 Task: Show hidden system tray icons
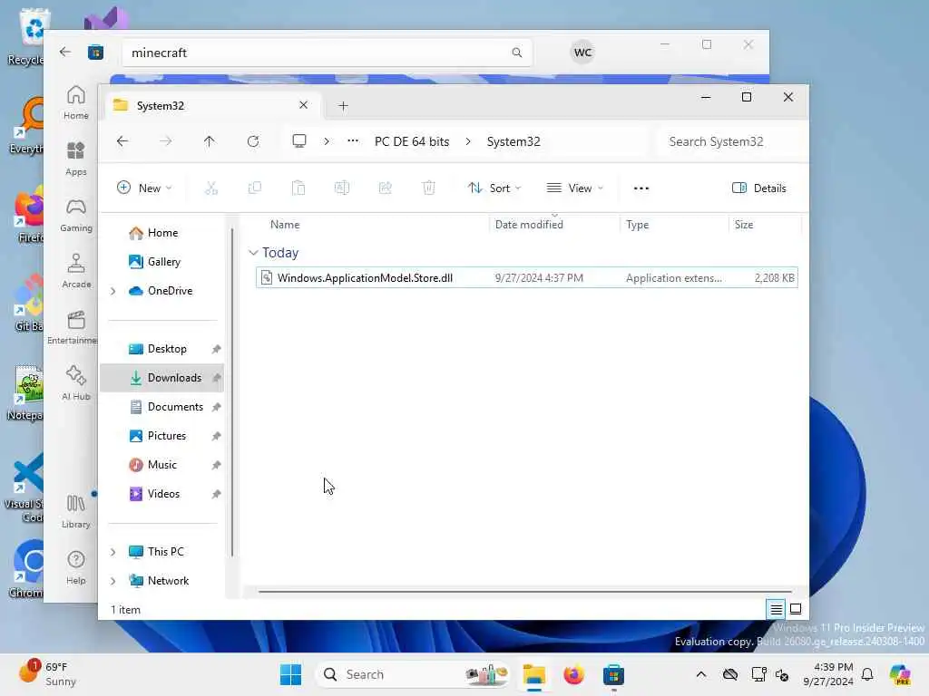(701, 674)
